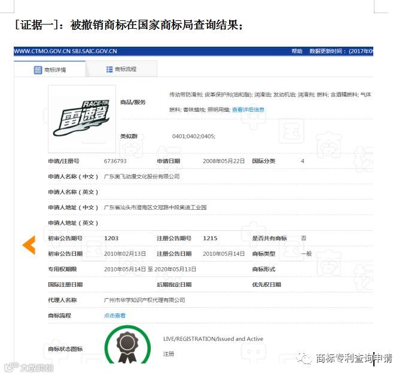Select registration number 6736793
The height and width of the screenshot is (376, 405).
[115, 161]
